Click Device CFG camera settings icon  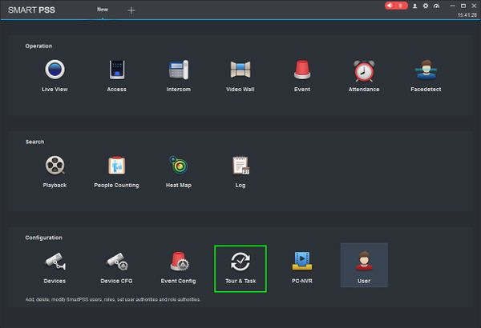point(116,262)
